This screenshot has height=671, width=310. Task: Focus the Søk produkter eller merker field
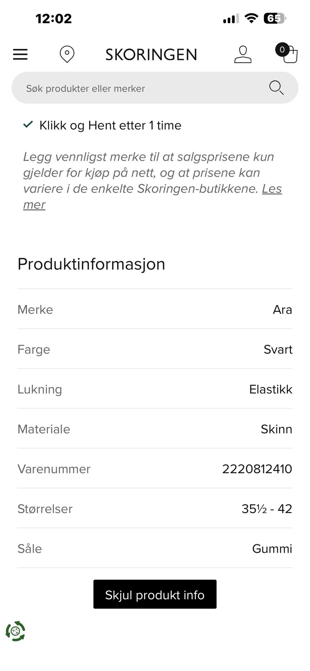coord(155,88)
